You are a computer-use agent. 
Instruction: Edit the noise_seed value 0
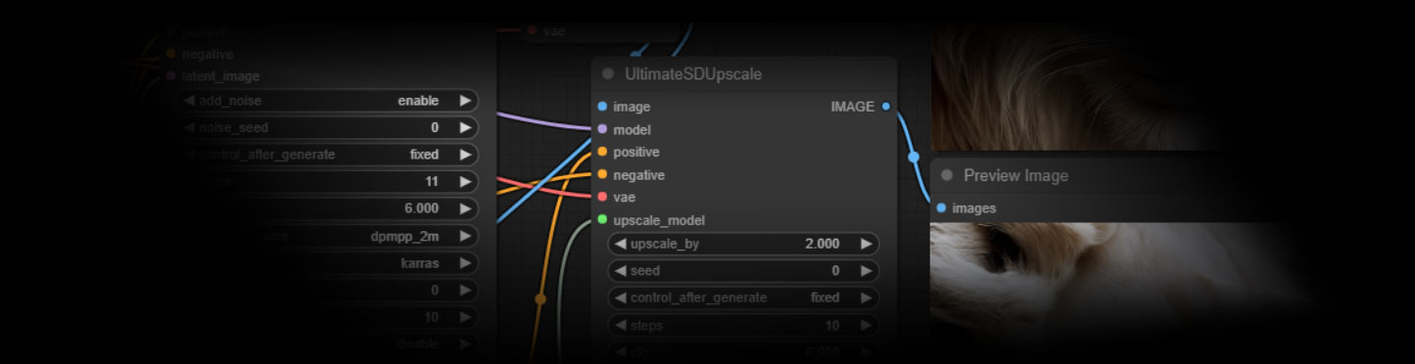[x=435, y=127]
